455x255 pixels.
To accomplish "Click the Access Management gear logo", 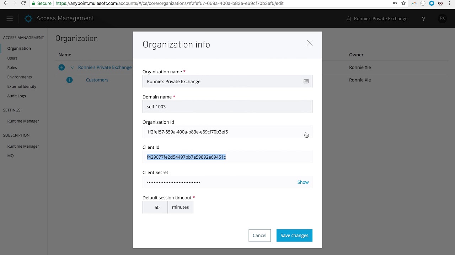I will click(28, 19).
